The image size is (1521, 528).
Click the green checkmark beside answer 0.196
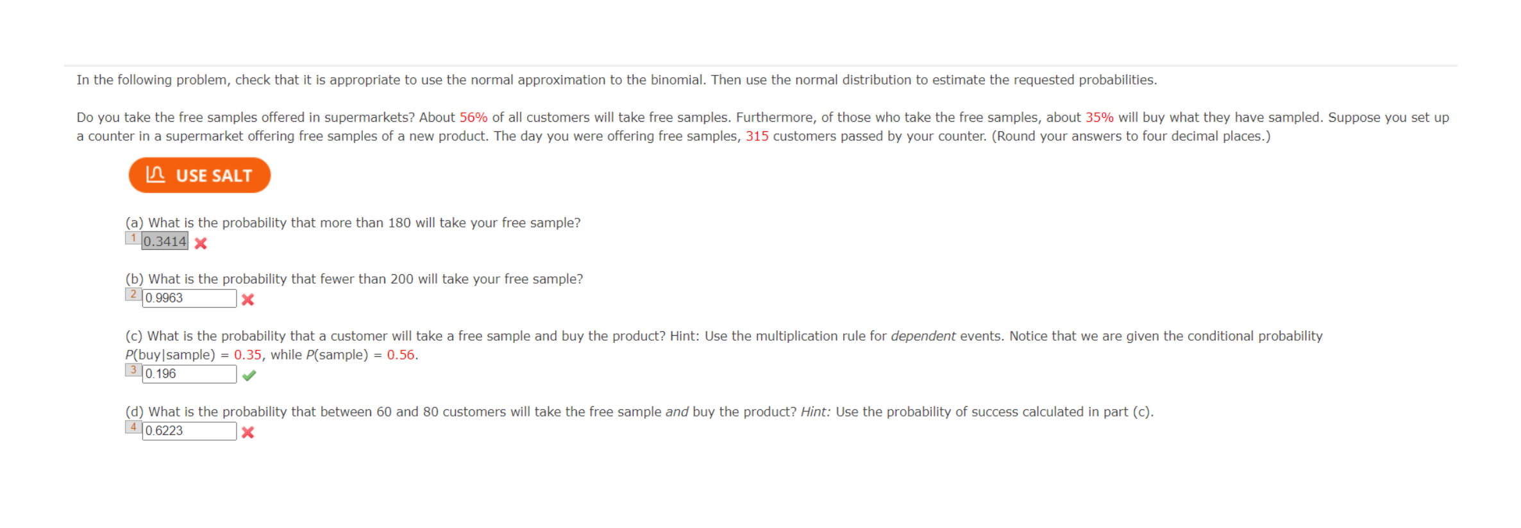click(x=249, y=375)
